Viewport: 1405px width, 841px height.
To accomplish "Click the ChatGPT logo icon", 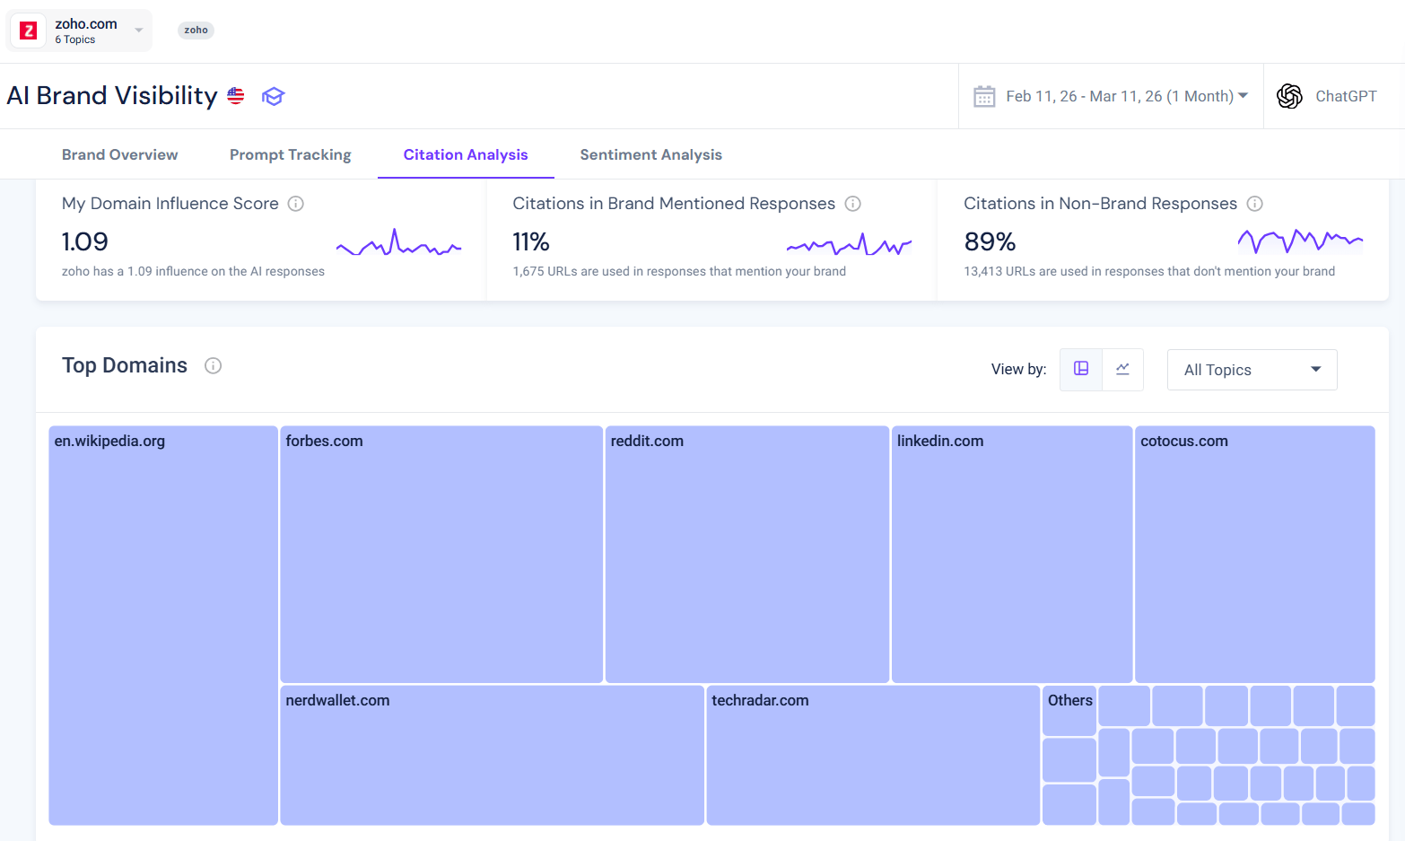I will 1289,96.
